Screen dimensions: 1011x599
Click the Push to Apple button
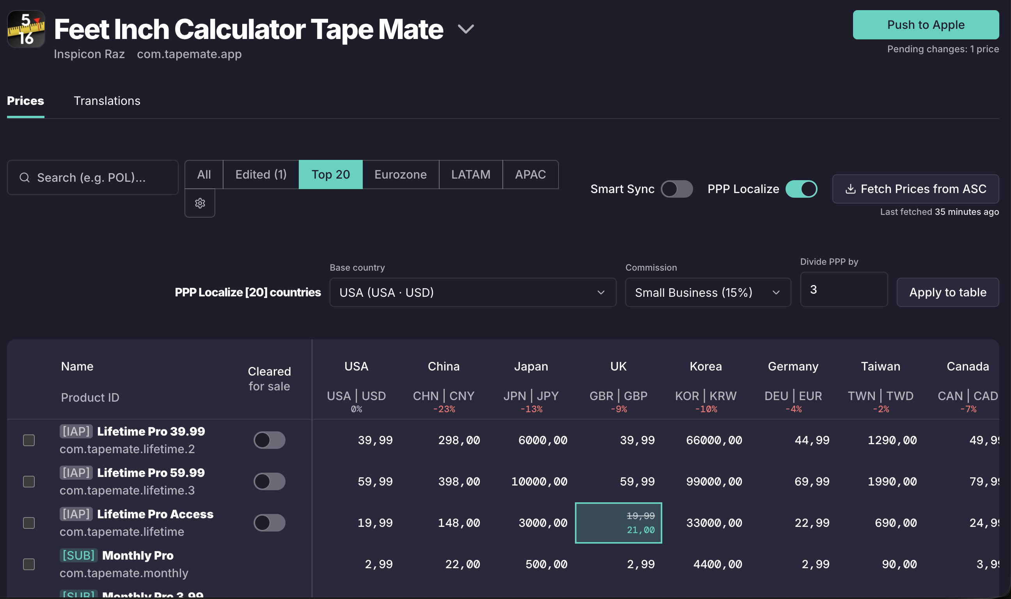point(926,25)
